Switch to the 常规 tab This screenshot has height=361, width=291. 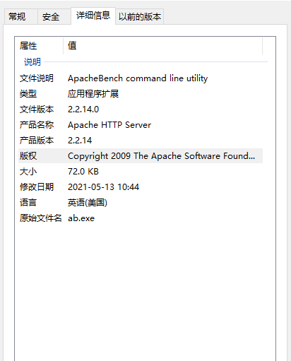[20, 17]
